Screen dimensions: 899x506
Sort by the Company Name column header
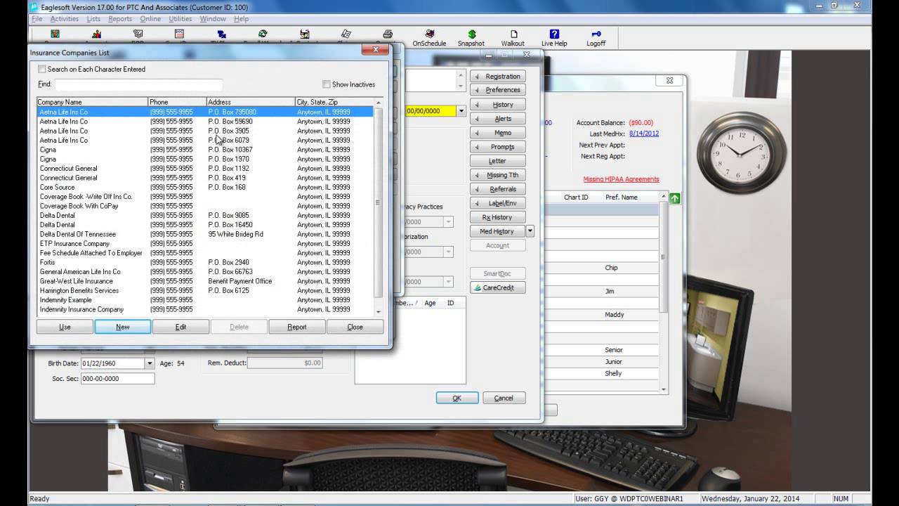pyautogui.click(x=92, y=102)
